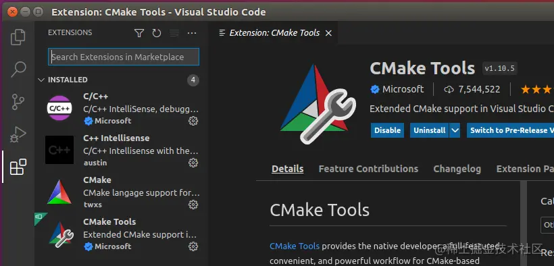Open manage gear for C/C++ extension
The height and width of the screenshot is (266, 554).
pyautogui.click(x=193, y=121)
